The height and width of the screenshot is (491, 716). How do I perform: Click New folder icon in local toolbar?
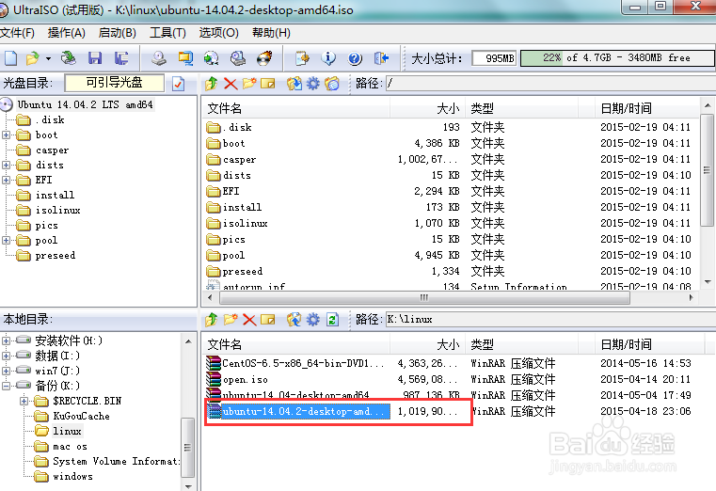(x=231, y=320)
